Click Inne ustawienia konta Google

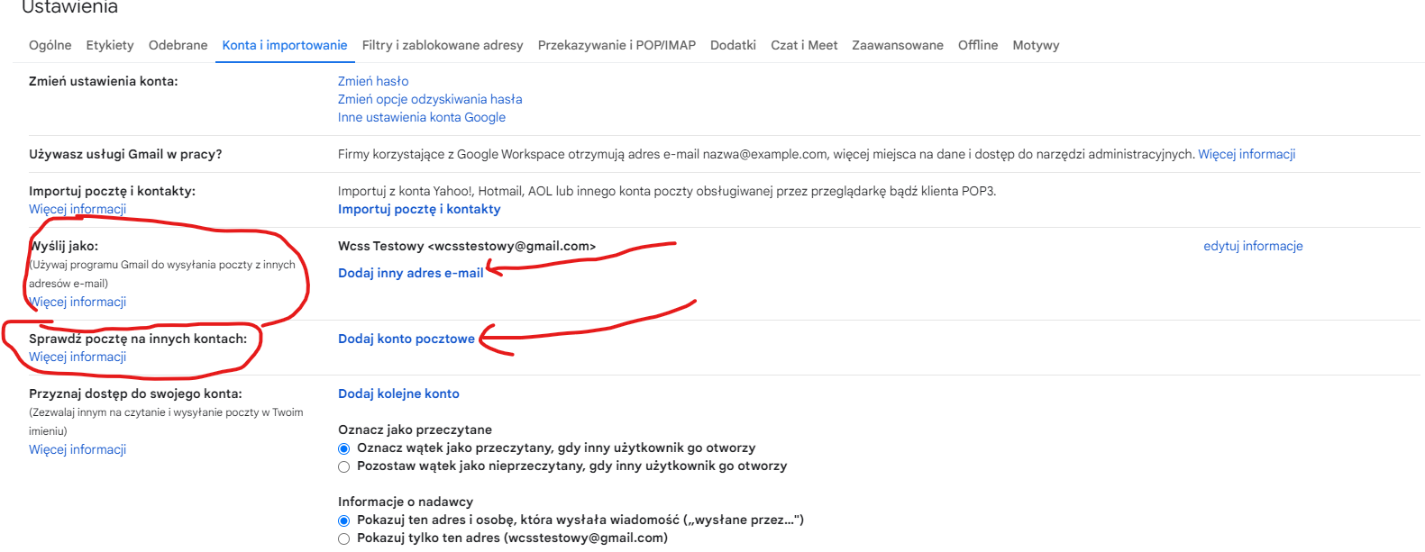421,117
